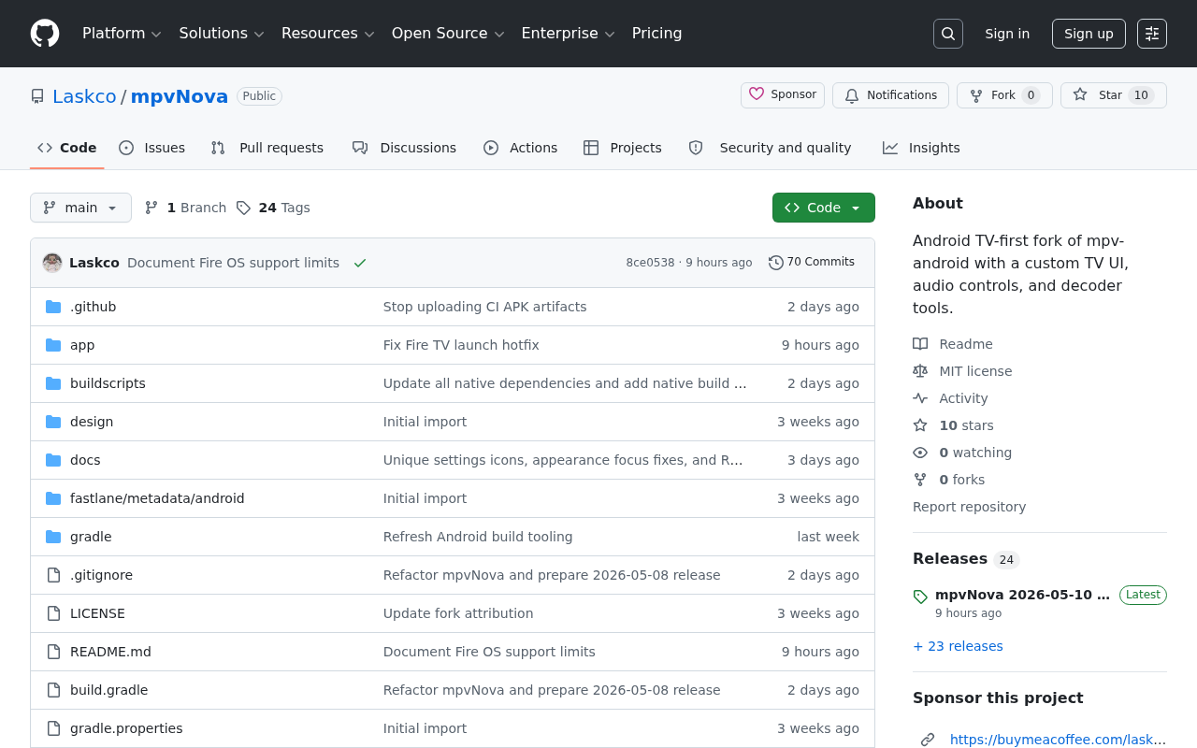Click the gradle folder icon

point(53,537)
